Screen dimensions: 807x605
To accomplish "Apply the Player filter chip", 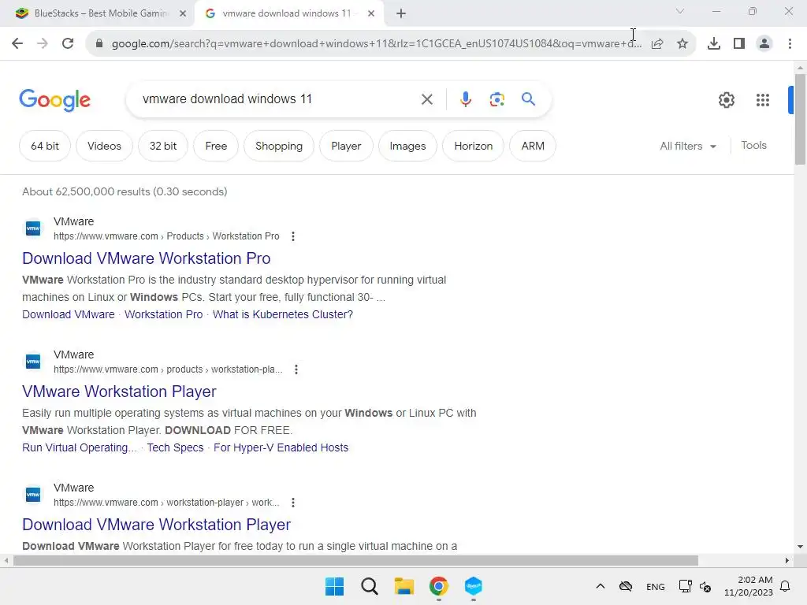I will [346, 146].
